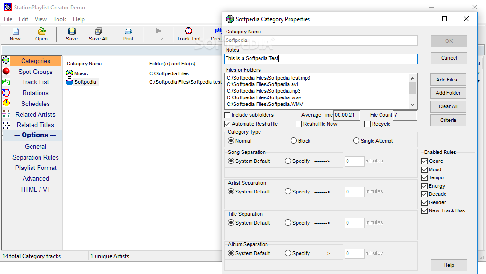Toggle Include subfolders checkbox
This screenshot has width=486, height=274.
click(227, 115)
